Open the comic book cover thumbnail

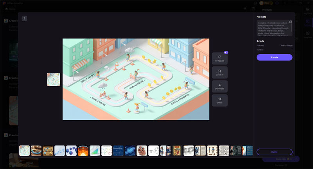click(177, 151)
